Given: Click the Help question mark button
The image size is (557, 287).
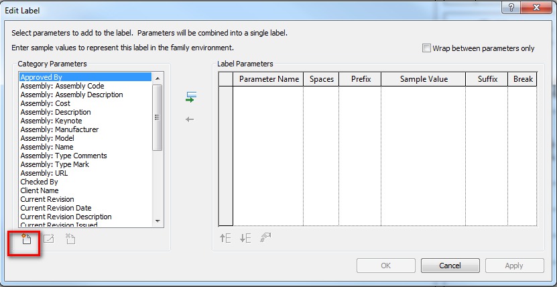Looking at the screenshot, I should tap(512, 8).
